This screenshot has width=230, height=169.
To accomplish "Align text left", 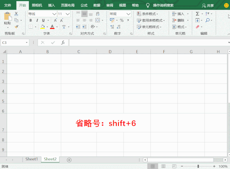I will [78, 20].
